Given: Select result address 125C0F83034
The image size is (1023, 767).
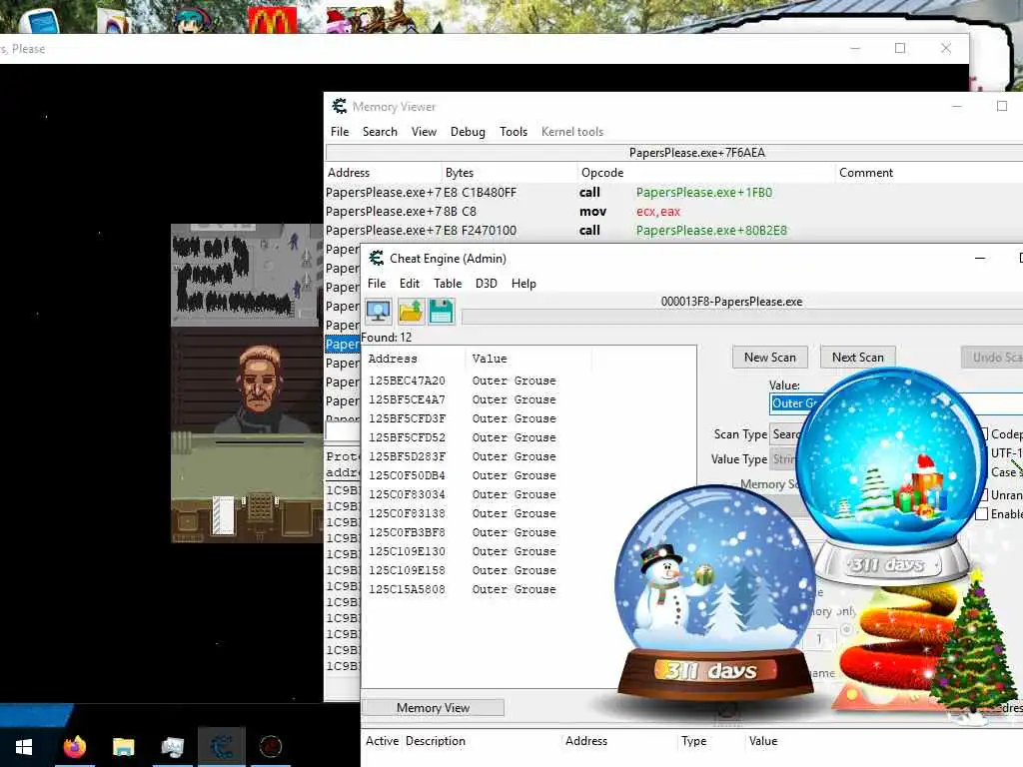Looking at the screenshot, I should click(407, 494).
